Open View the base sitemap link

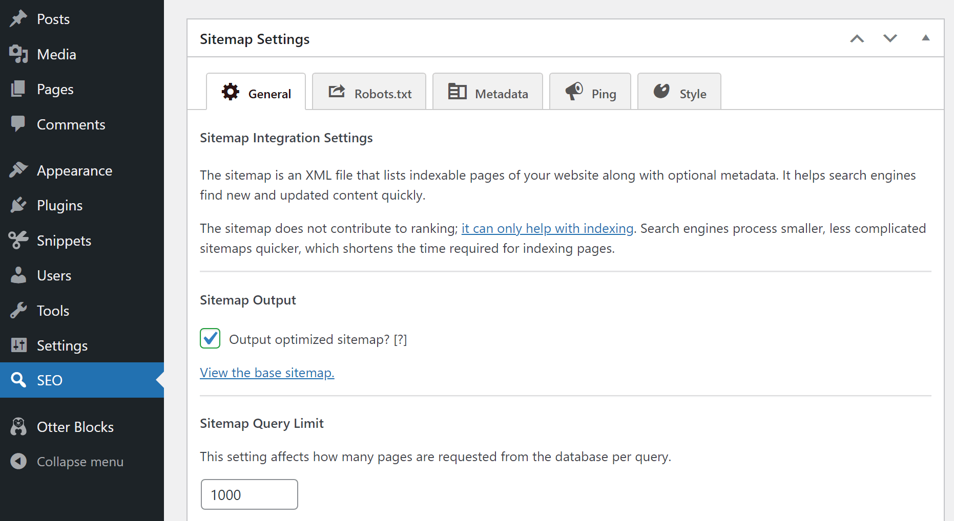267,373
